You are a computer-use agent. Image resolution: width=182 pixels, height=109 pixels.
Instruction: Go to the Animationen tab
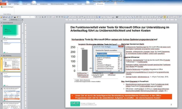coord(44,4)
